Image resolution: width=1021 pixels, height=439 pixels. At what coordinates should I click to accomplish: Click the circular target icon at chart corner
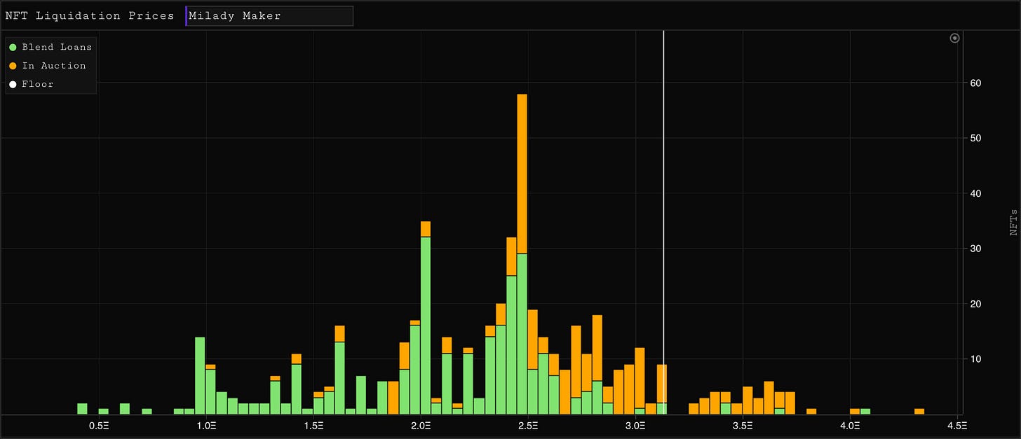click(954, 39)
